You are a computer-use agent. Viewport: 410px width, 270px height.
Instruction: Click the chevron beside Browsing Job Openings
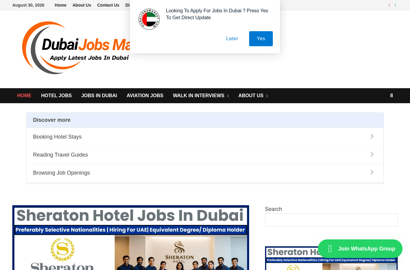pyautogui.click(x=372, y=172)
